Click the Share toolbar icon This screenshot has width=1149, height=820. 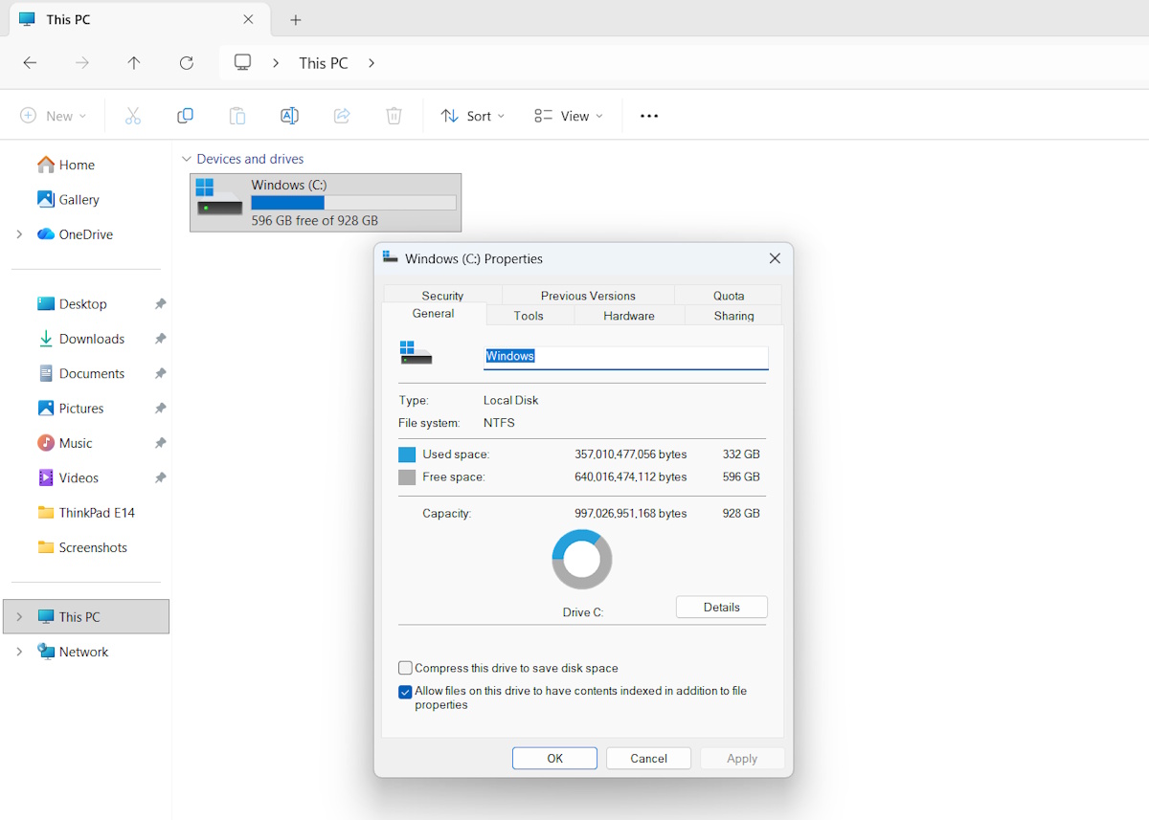pos(342,116)
